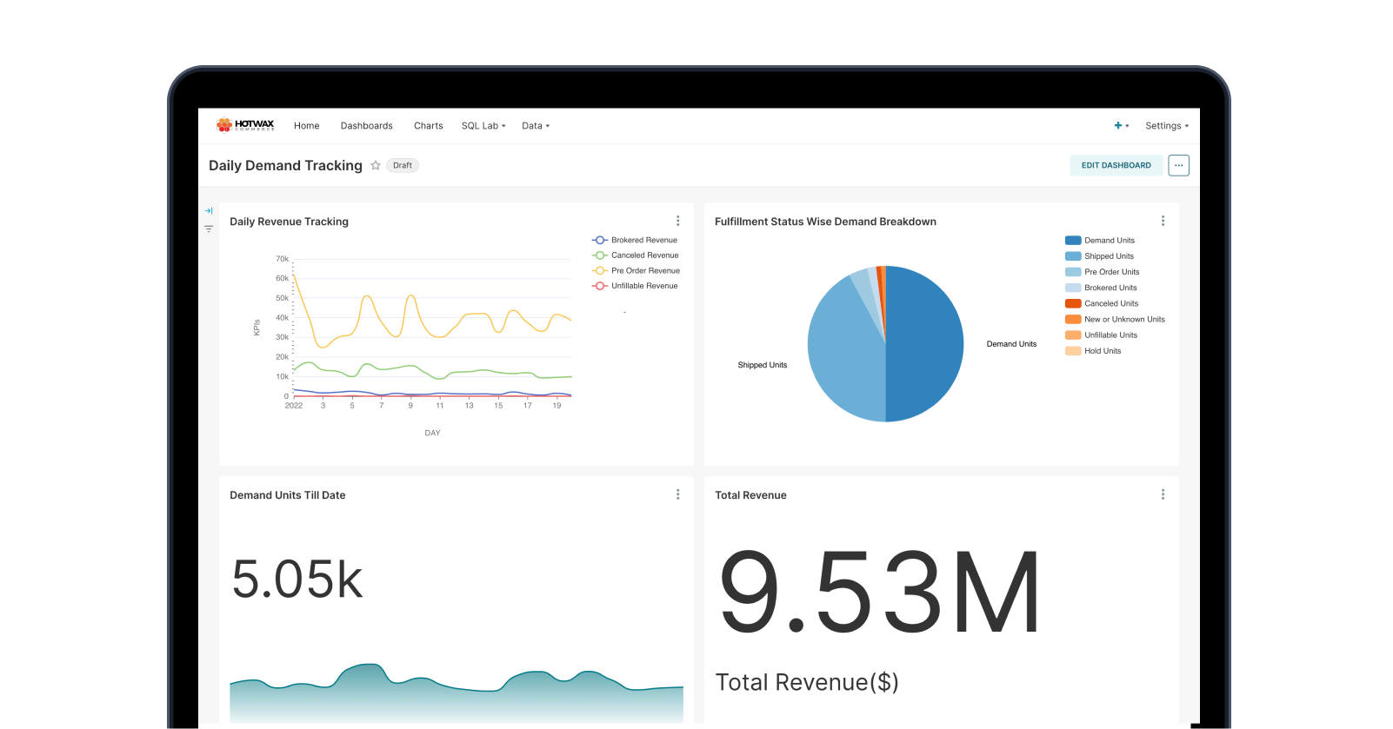
Task: Favorite the dashboard with the star icon
Action: click(x=376, y=165)
